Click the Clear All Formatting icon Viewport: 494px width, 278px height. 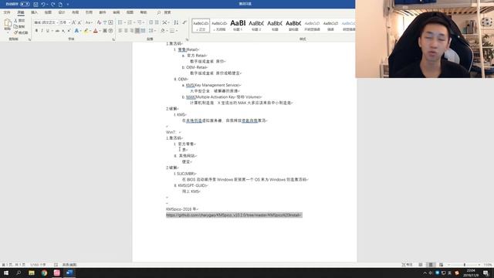(99, 22)
